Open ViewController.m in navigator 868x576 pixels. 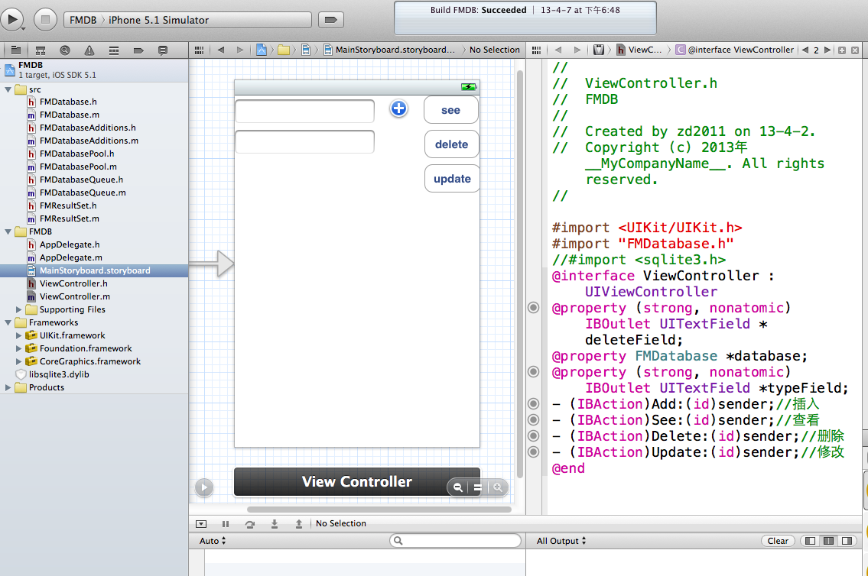[x=75, y=296]
